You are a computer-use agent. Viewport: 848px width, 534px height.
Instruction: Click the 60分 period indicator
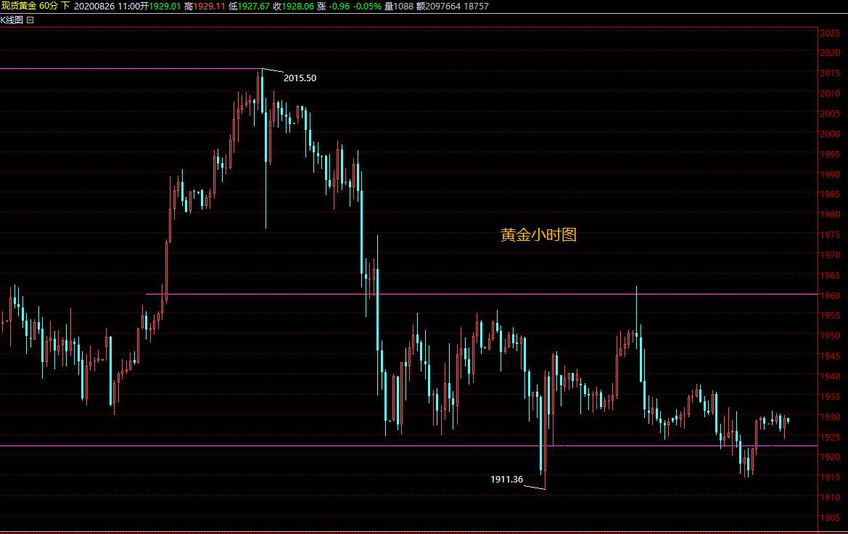[49, 6]
